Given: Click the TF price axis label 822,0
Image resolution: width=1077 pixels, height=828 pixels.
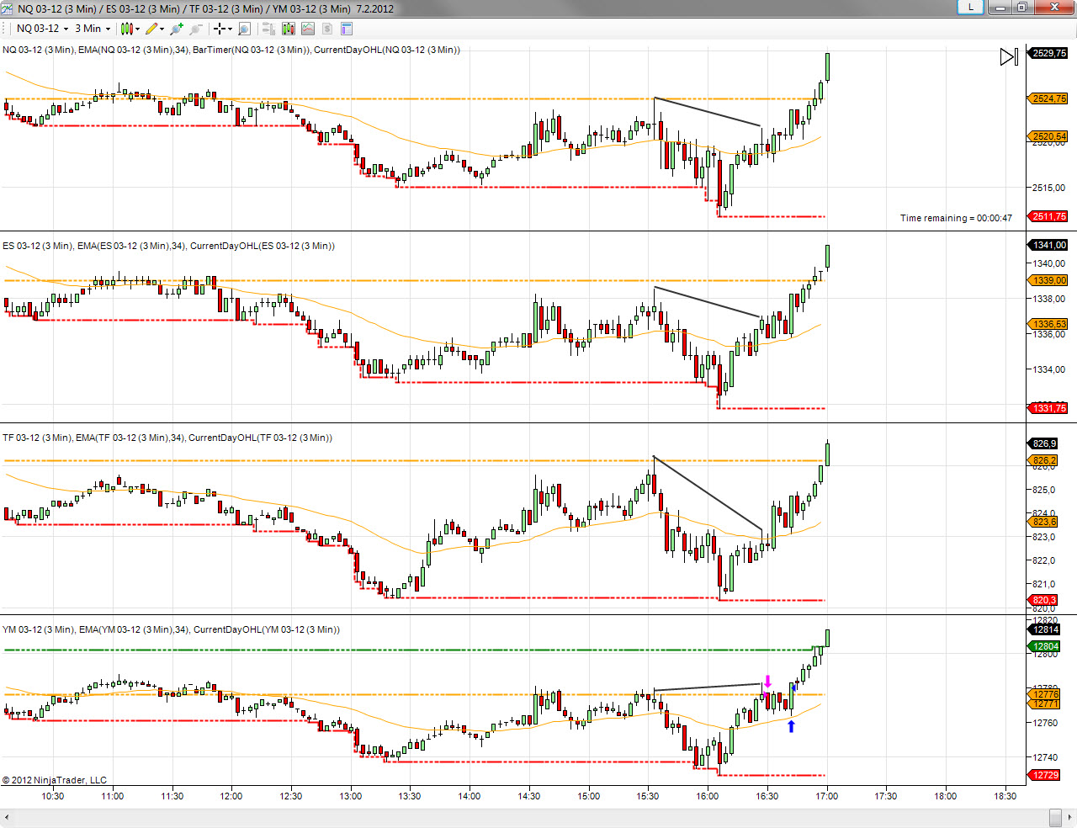Looking at the screenshot, I should (x=1043, y=560).
